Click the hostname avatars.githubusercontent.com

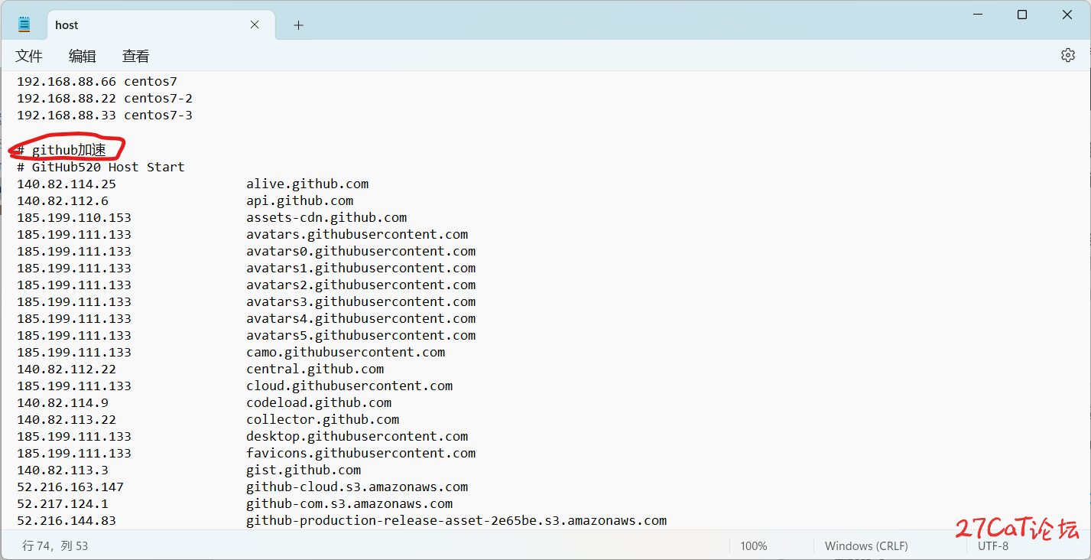(x=357, y=234)
